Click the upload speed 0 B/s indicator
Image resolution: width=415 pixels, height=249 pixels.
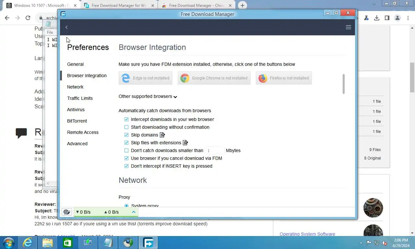[x=111, y=212]
